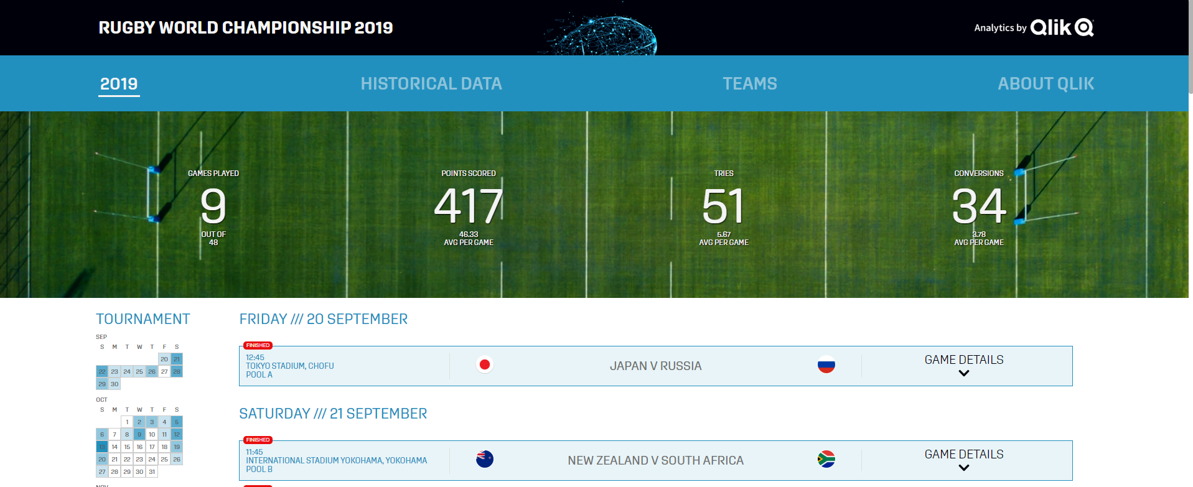
Task: Choose September 26 in the calendar
Action: tap(152, 371)
